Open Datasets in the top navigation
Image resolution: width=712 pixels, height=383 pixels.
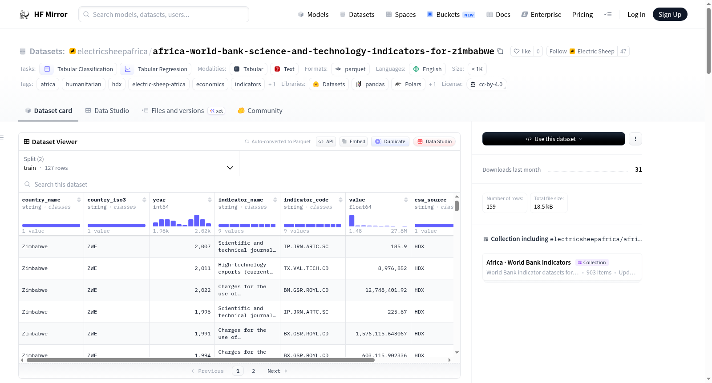[357, 14]
